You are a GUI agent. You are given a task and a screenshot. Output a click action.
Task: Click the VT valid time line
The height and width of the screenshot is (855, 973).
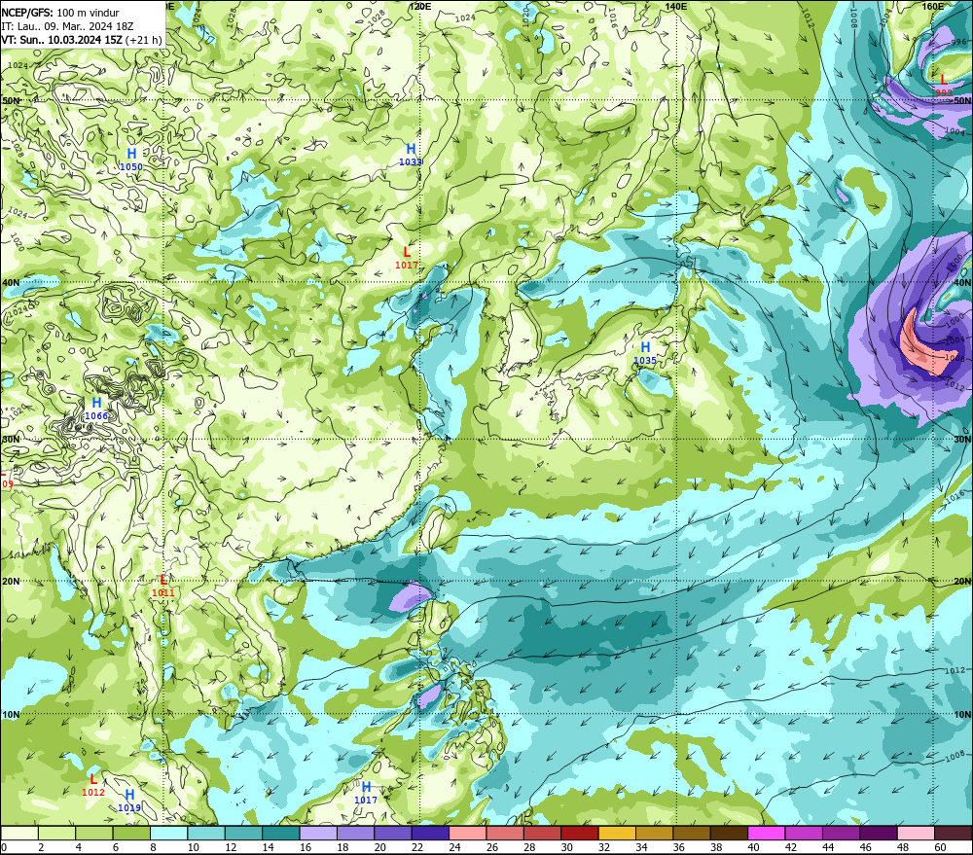pyautogui.click(x=82, y=40)
